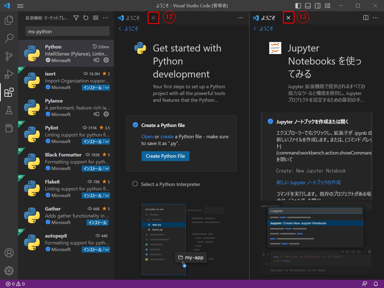Open the Accounts icon
Screen dimensions: 384x288
9,253
